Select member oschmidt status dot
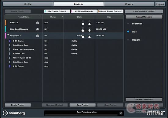Viewport: 168px width, 118px height. click(128, 24)
